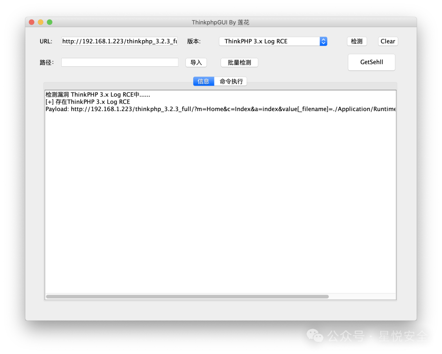442x354 pixels.
Task: Focus the URL input field
Action: 120,41
